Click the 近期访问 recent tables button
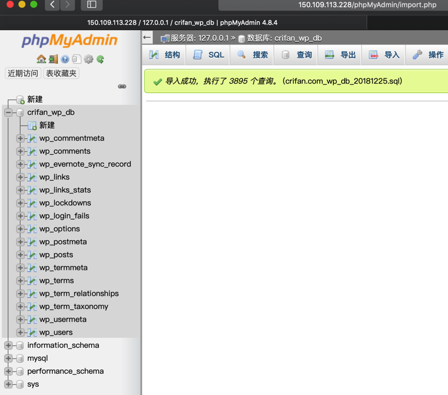448x395 pixels. pos(23,74)
